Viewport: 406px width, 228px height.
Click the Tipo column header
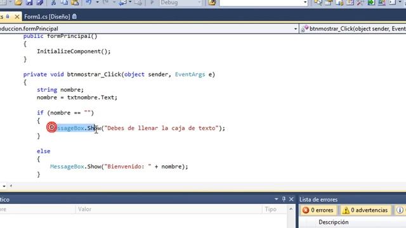tap(274, 209)
